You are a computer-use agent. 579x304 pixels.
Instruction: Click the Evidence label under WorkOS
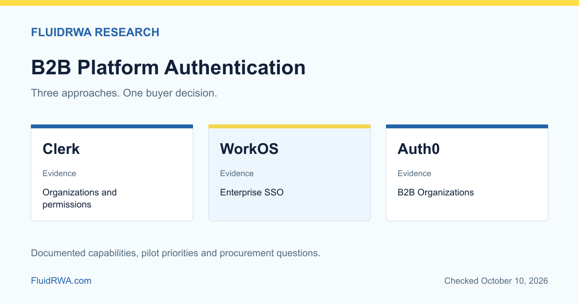point(237,173)
